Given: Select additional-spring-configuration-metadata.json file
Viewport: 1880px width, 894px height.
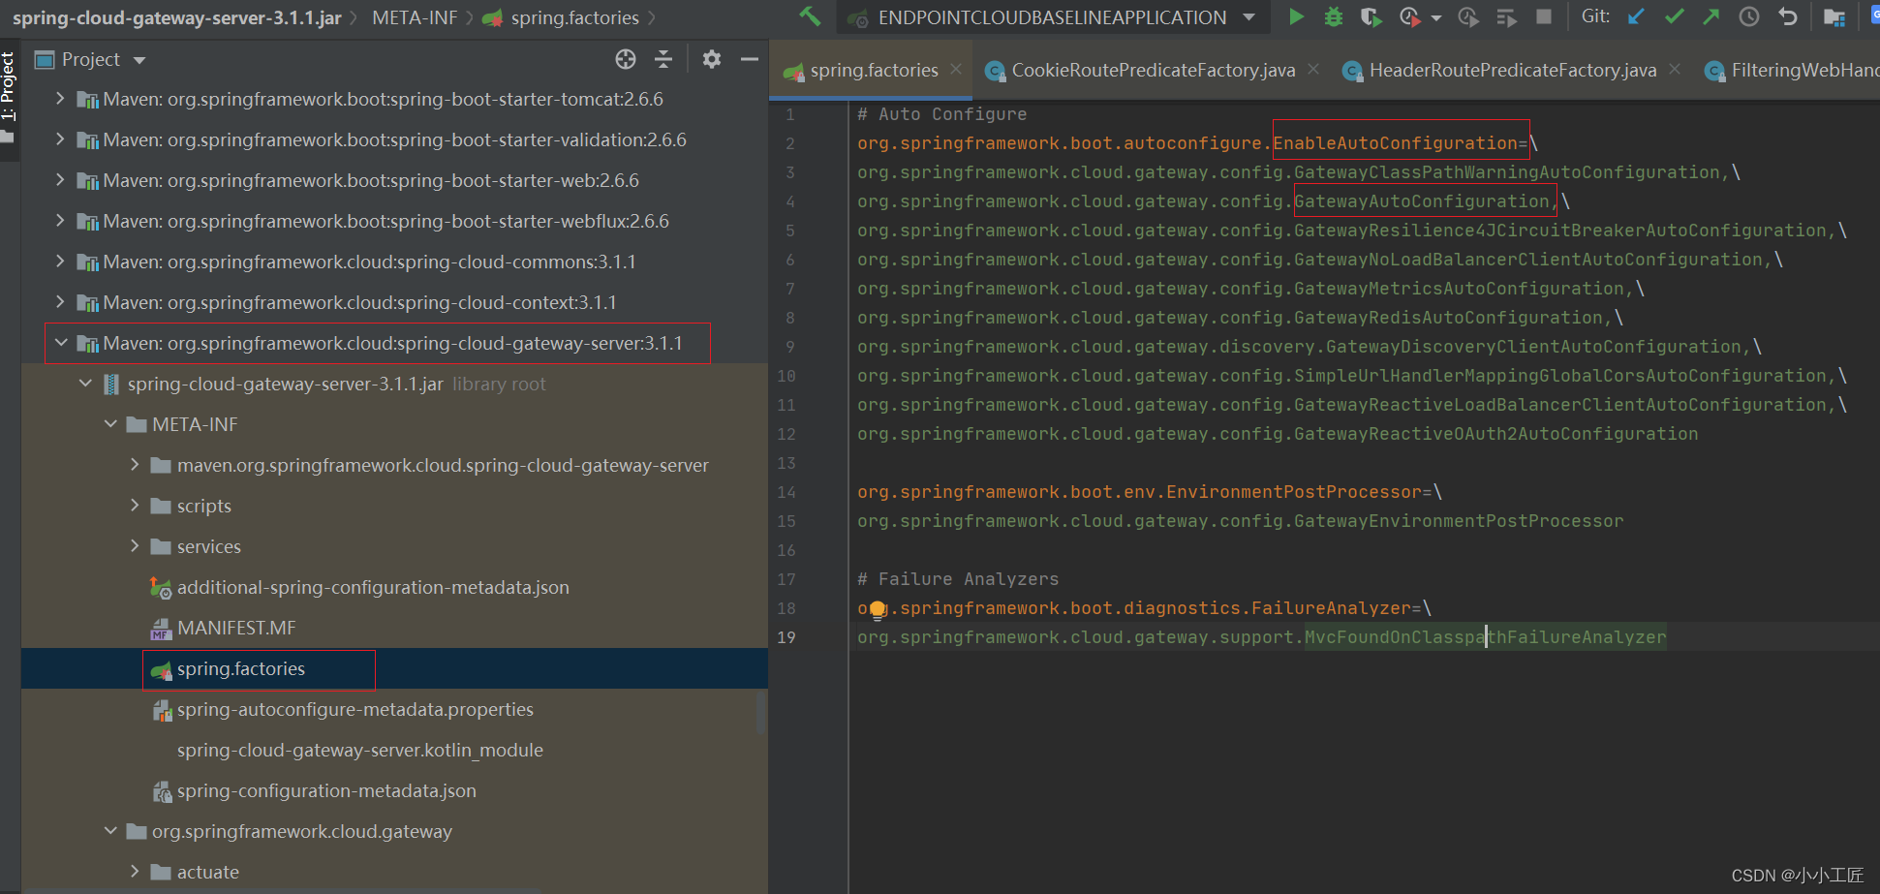Looking at the screenshot, I should coord(373,587).
